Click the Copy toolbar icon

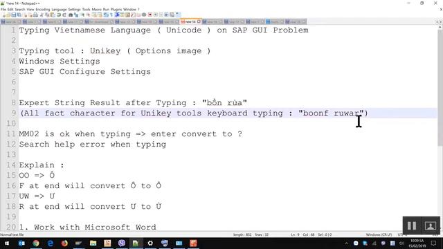pos(48,15)
